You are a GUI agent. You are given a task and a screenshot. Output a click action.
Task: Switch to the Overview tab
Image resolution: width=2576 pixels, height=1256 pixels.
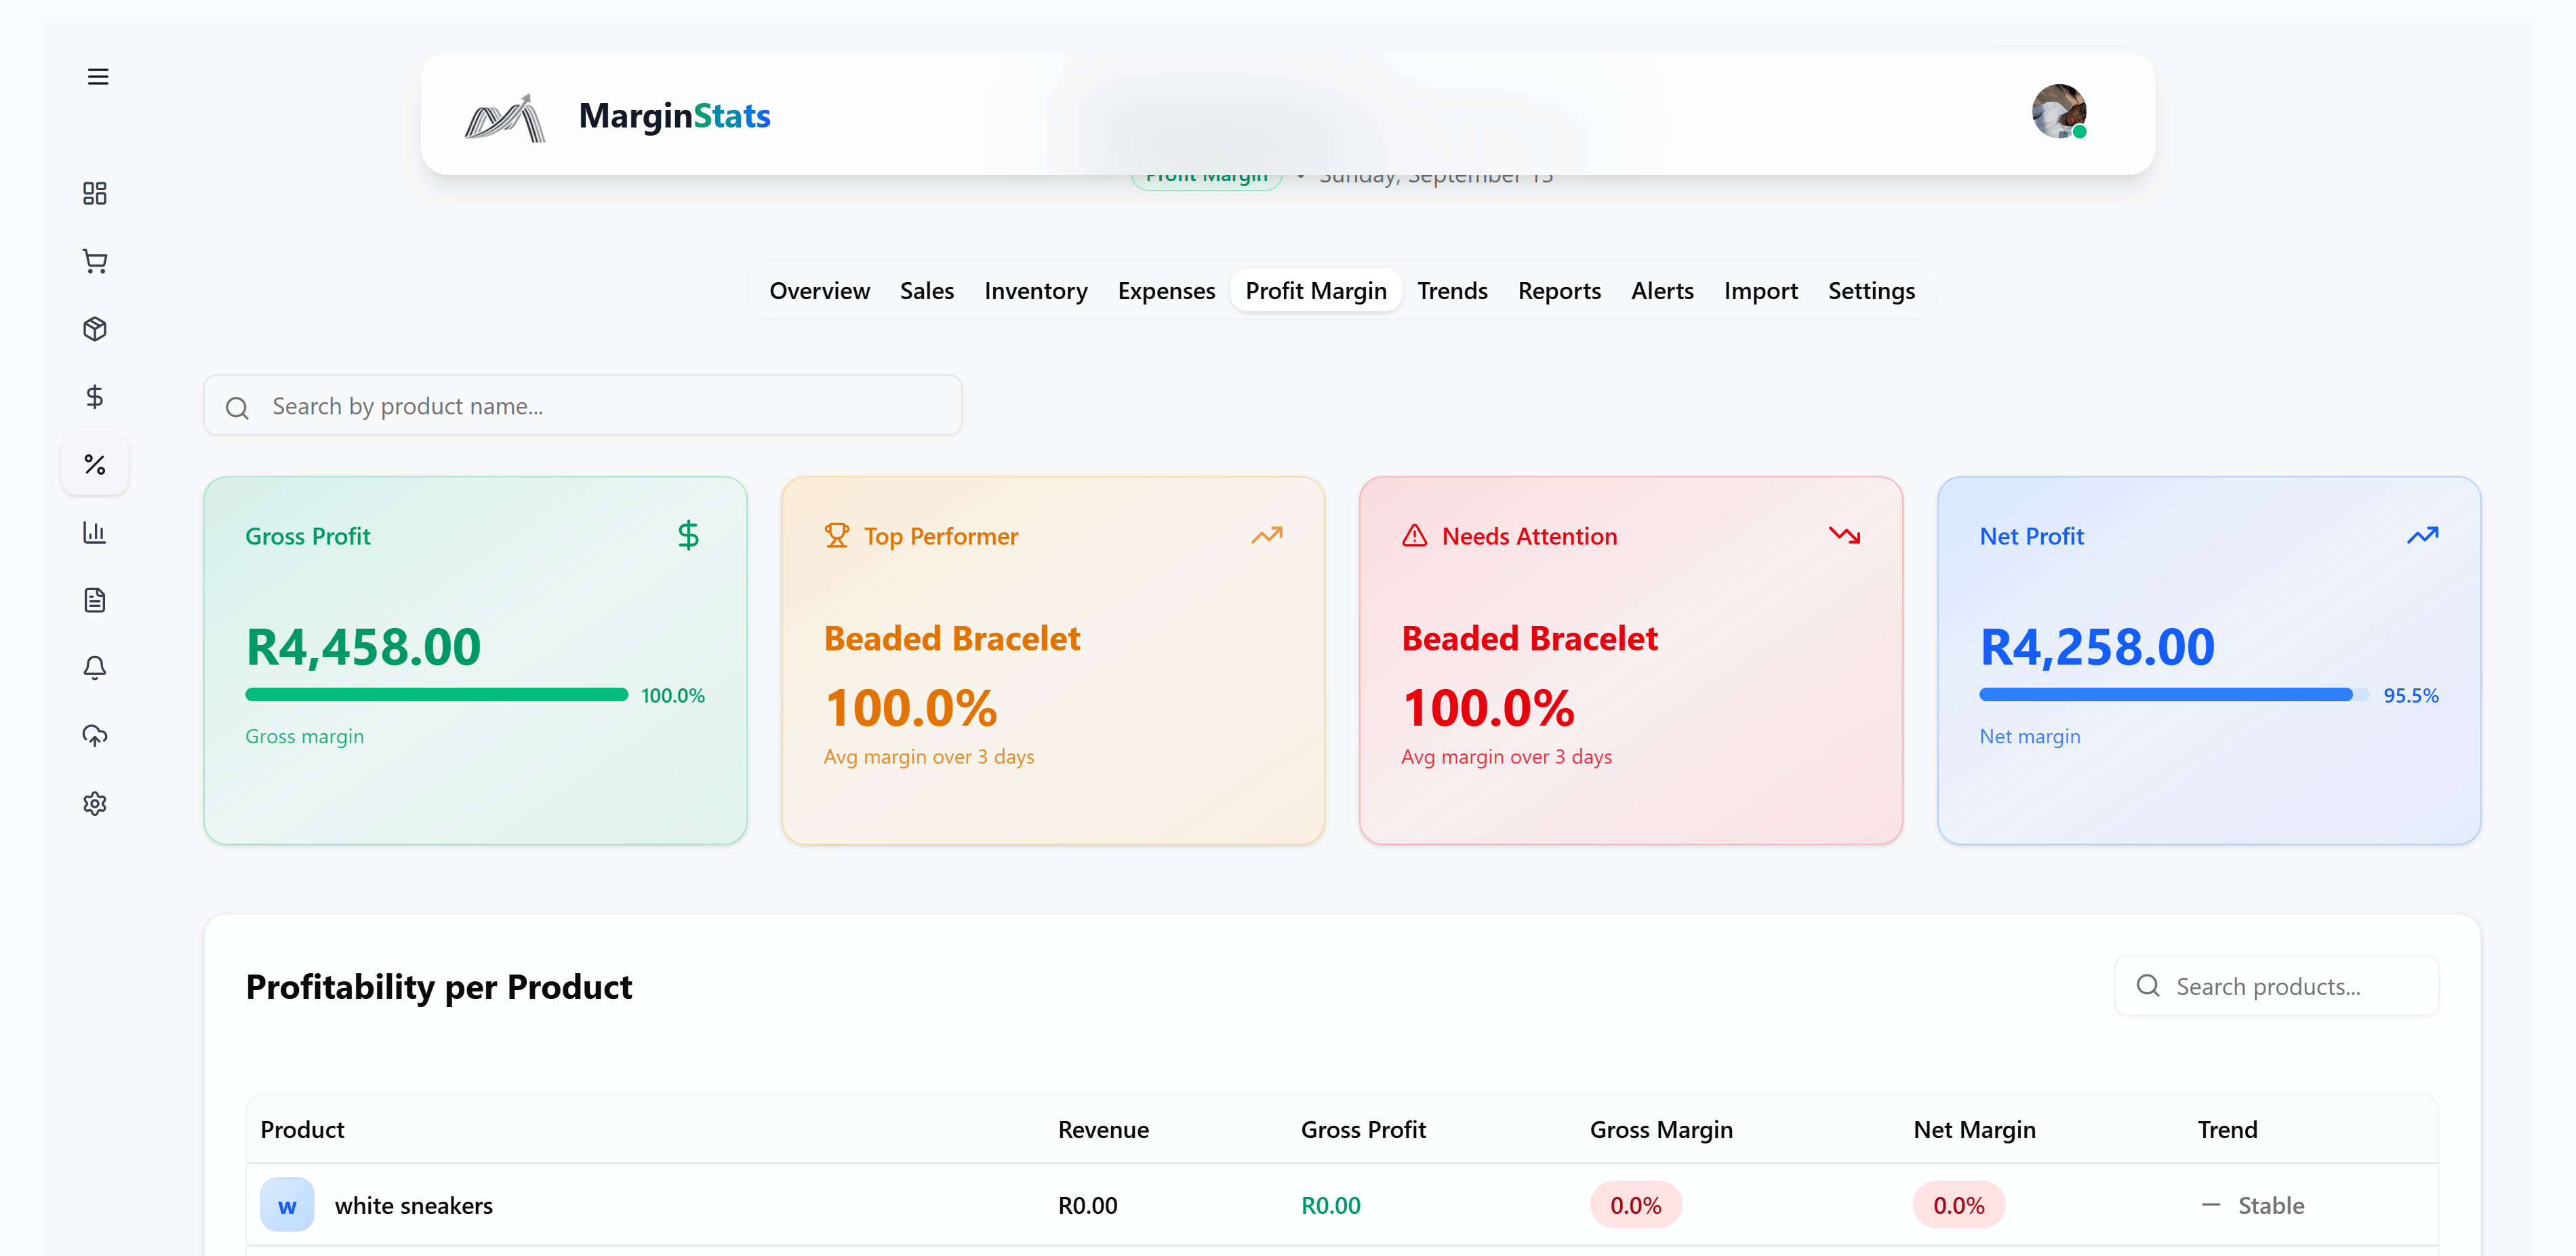[819, 290]
